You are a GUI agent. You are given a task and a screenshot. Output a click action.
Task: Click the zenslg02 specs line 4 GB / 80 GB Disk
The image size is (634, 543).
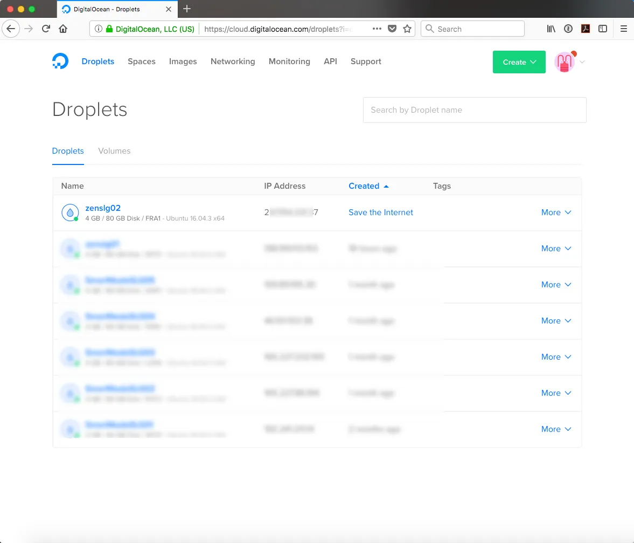pos(155,218)
